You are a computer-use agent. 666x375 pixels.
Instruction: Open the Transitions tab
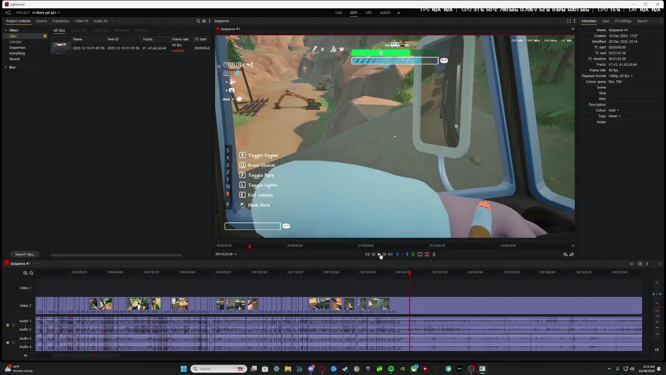pyautogui.click(x=60, y=21)
